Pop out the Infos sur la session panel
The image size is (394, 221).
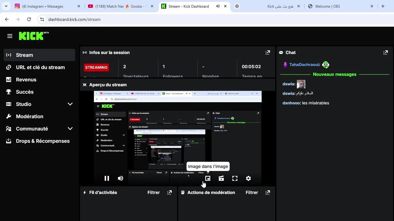(x=268, y=52)
